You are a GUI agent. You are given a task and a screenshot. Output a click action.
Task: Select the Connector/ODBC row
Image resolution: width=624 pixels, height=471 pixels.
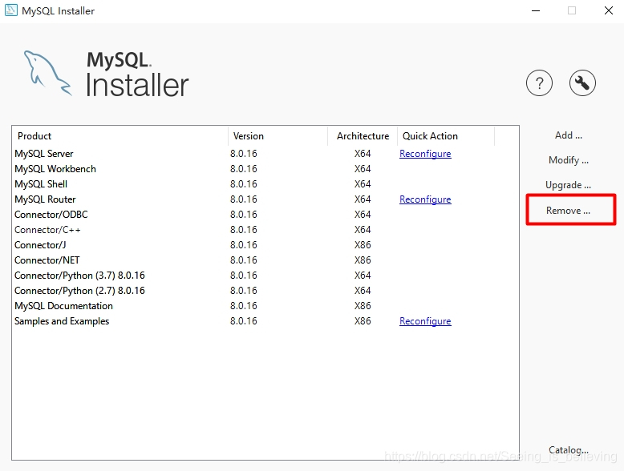point(265,215)
